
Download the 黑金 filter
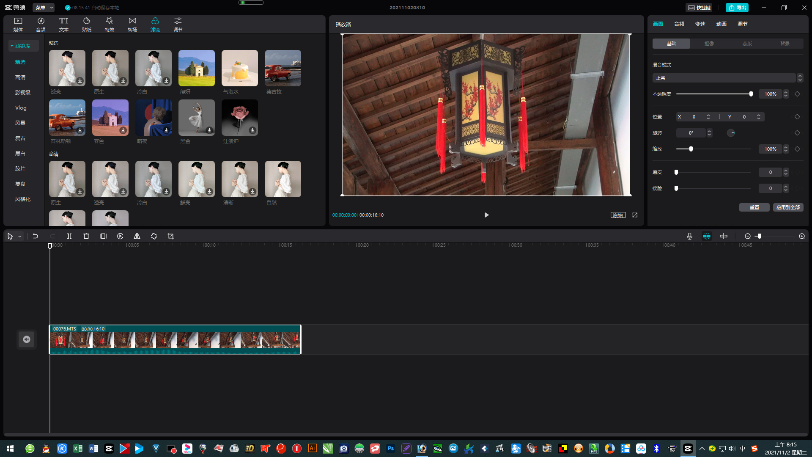209,130
